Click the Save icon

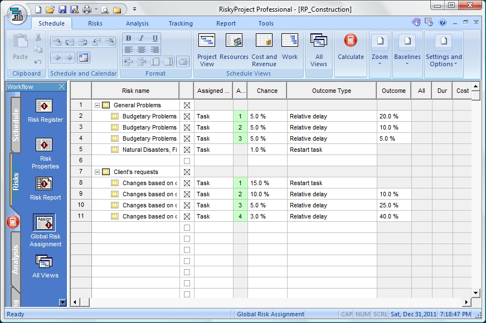pyautogui.click(x=62, y=9)
